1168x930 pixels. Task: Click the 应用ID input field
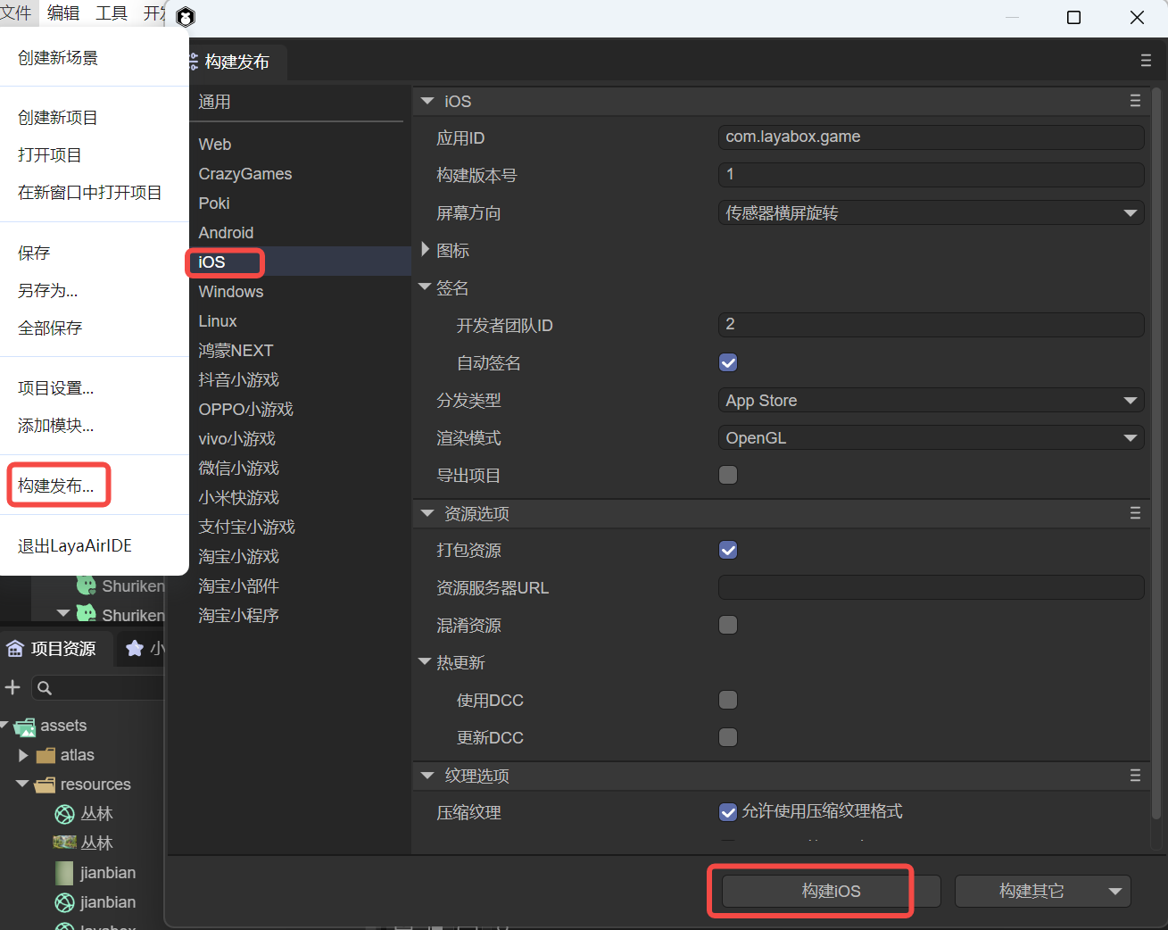(x=931, y=137)
